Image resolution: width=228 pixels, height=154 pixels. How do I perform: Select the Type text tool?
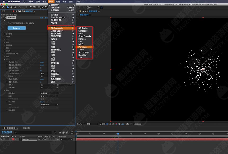point(46,7)
